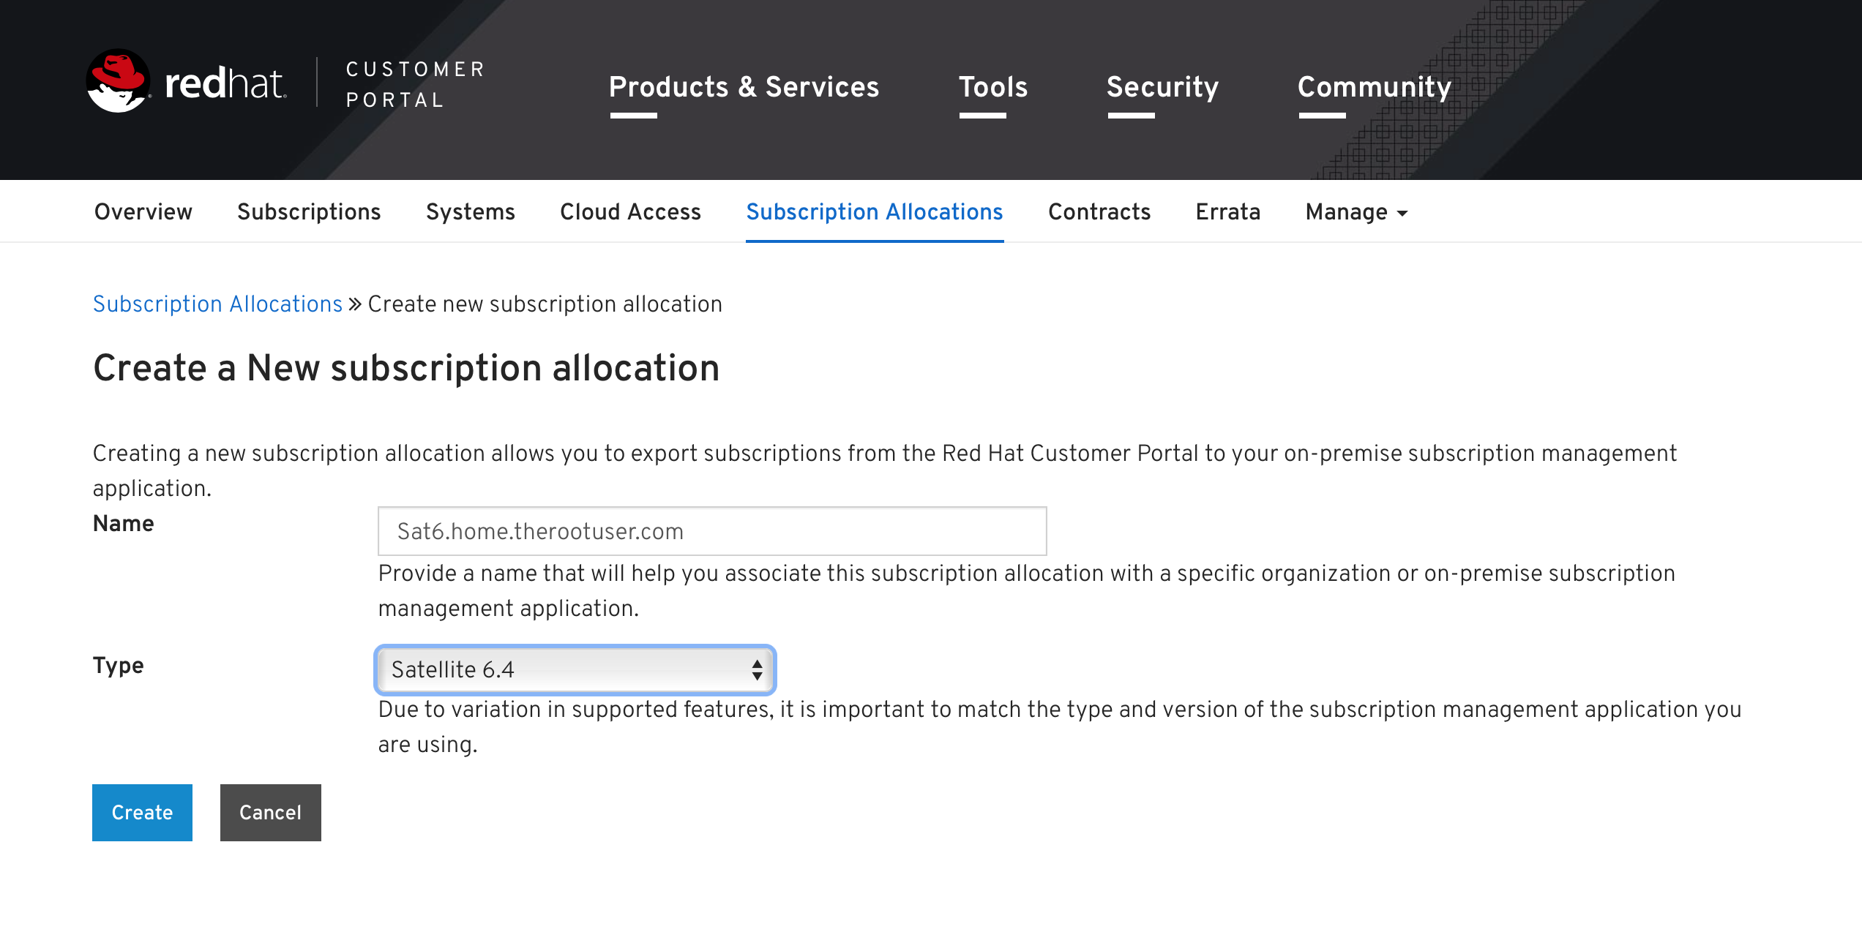
Task: Click the blue Create button
Action: point(142,813)
